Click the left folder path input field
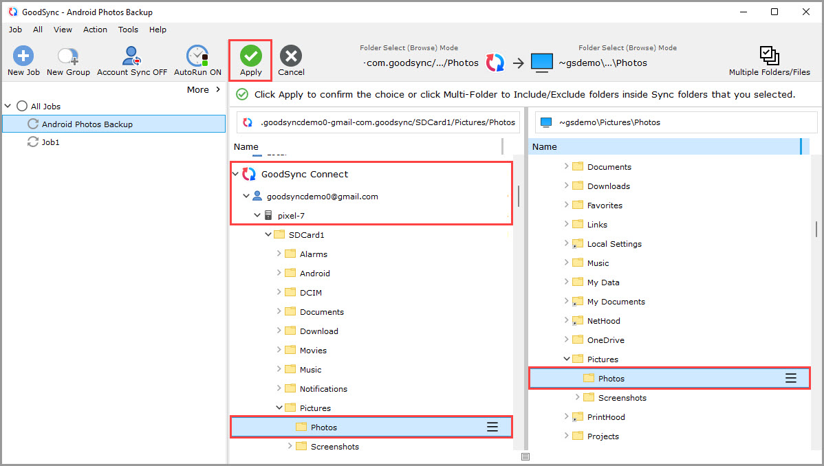 (378, 122)
